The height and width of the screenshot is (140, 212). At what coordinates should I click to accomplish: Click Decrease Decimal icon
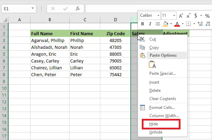tap(208, 24)
